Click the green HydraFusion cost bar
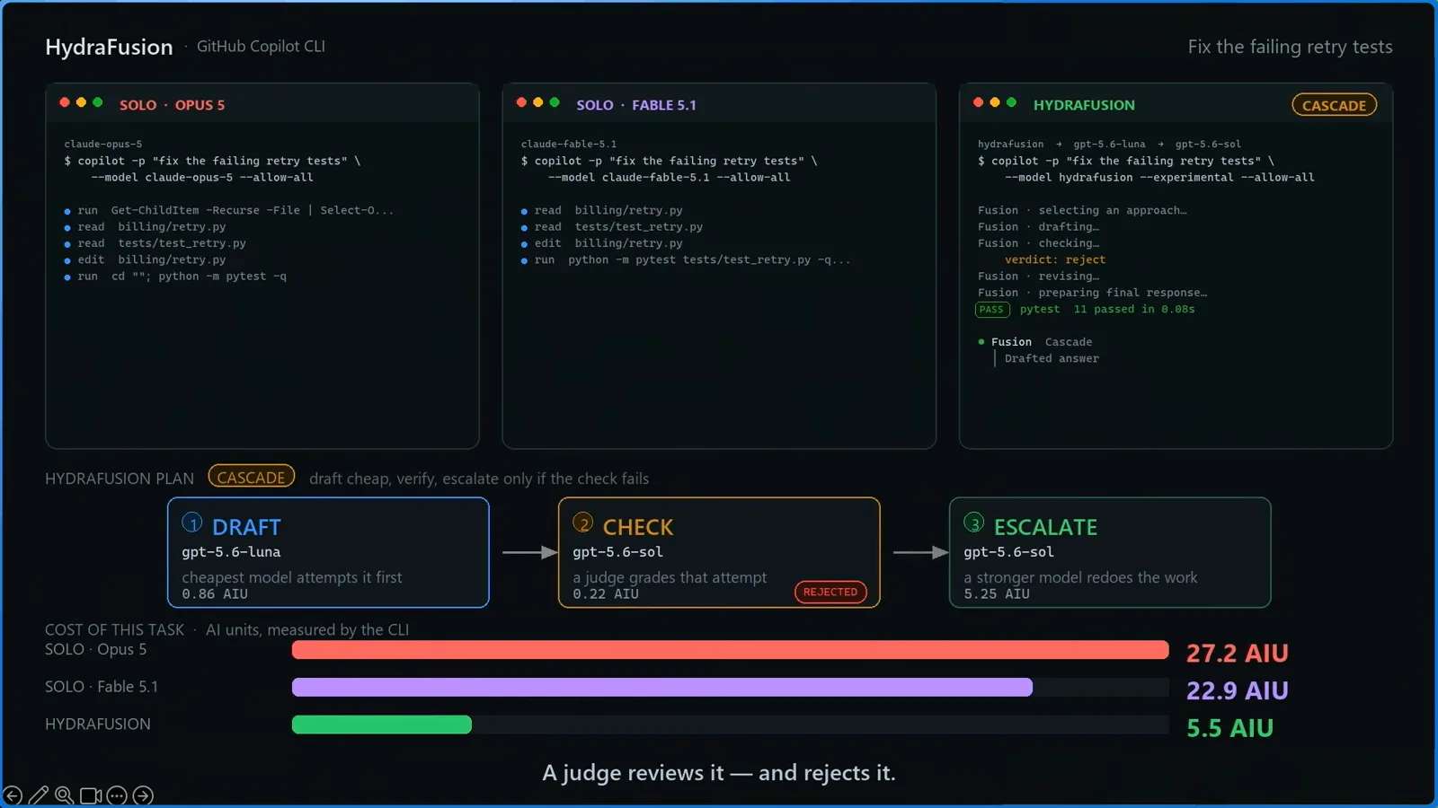 382,725
